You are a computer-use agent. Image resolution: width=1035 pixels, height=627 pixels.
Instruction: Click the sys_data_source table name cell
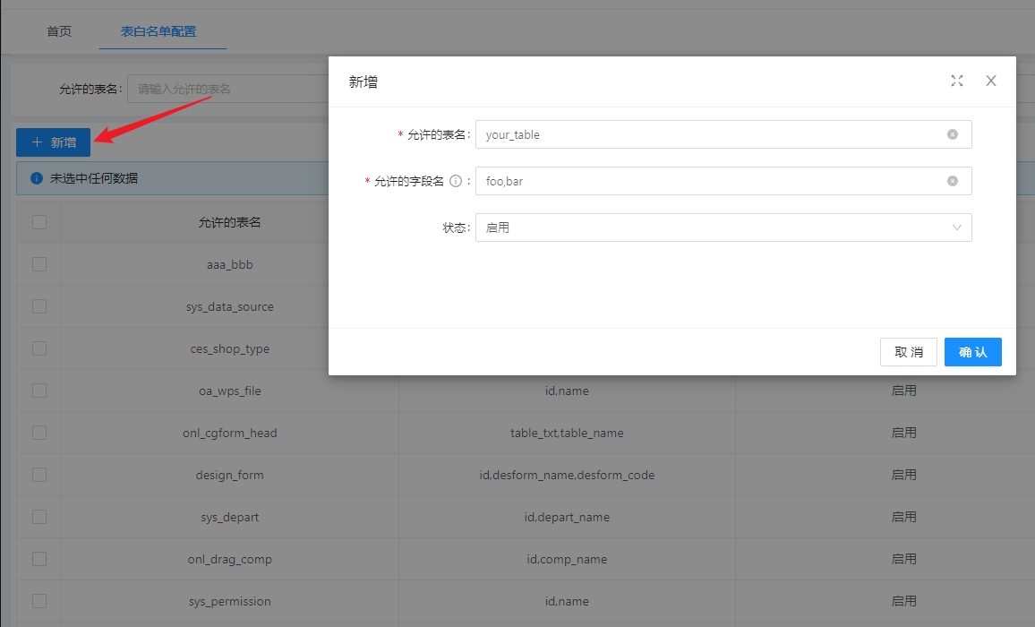pyautogui.click(x=230, y=306)
